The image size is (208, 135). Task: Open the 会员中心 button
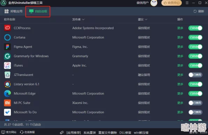point(171,3)
